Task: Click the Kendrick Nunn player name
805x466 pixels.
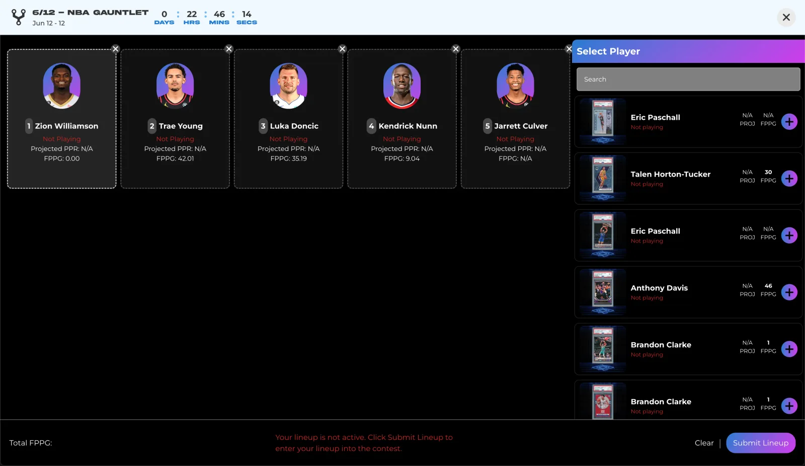Action: click(x=408, y=126)
